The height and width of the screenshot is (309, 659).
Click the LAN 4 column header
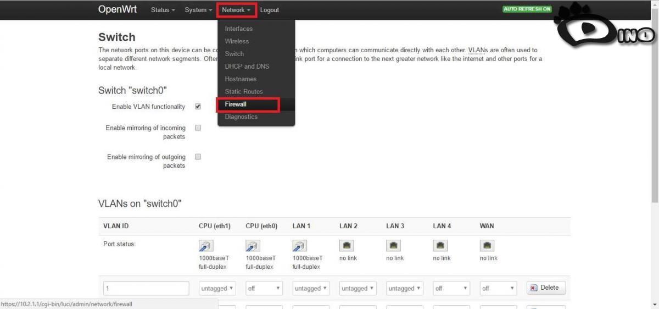coord(442,226)
